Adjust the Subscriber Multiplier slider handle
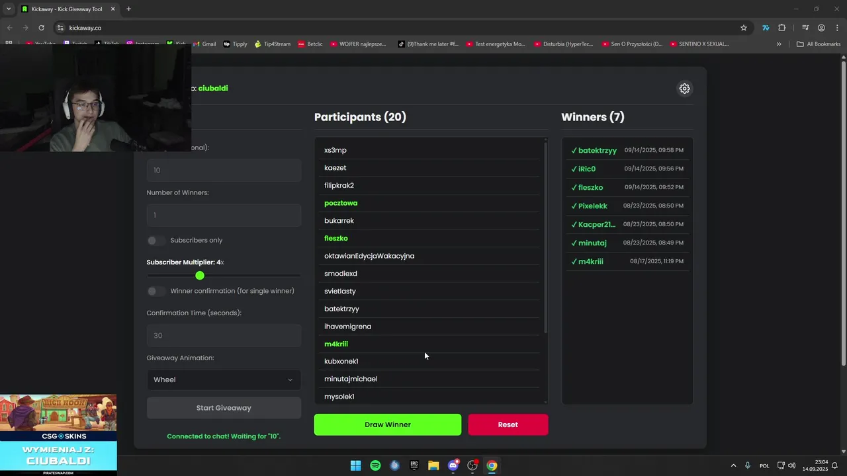 [200, 275]
